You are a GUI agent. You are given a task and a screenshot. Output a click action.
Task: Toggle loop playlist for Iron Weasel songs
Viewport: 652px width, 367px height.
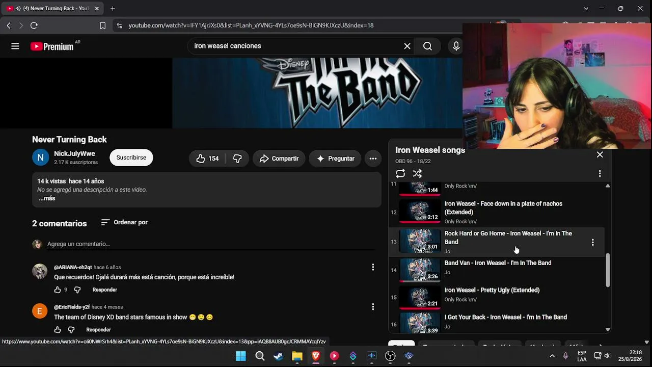click(x=400, y=174)
